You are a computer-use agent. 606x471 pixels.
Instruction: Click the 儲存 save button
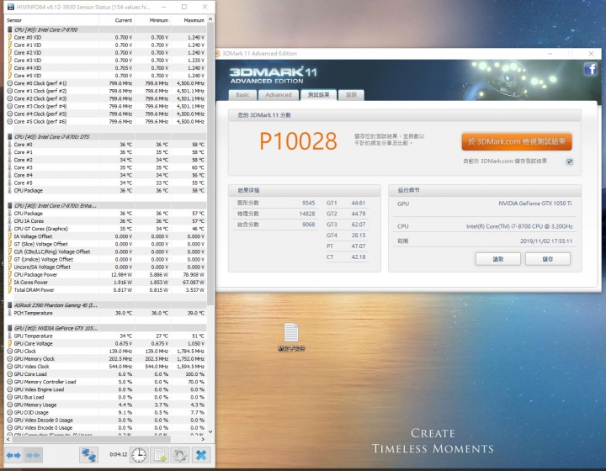pyautogui.click(x=548, y=259)
